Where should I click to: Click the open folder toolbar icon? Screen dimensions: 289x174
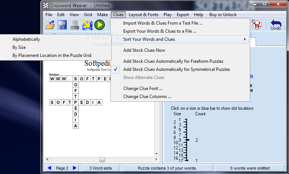click(50, 25)
